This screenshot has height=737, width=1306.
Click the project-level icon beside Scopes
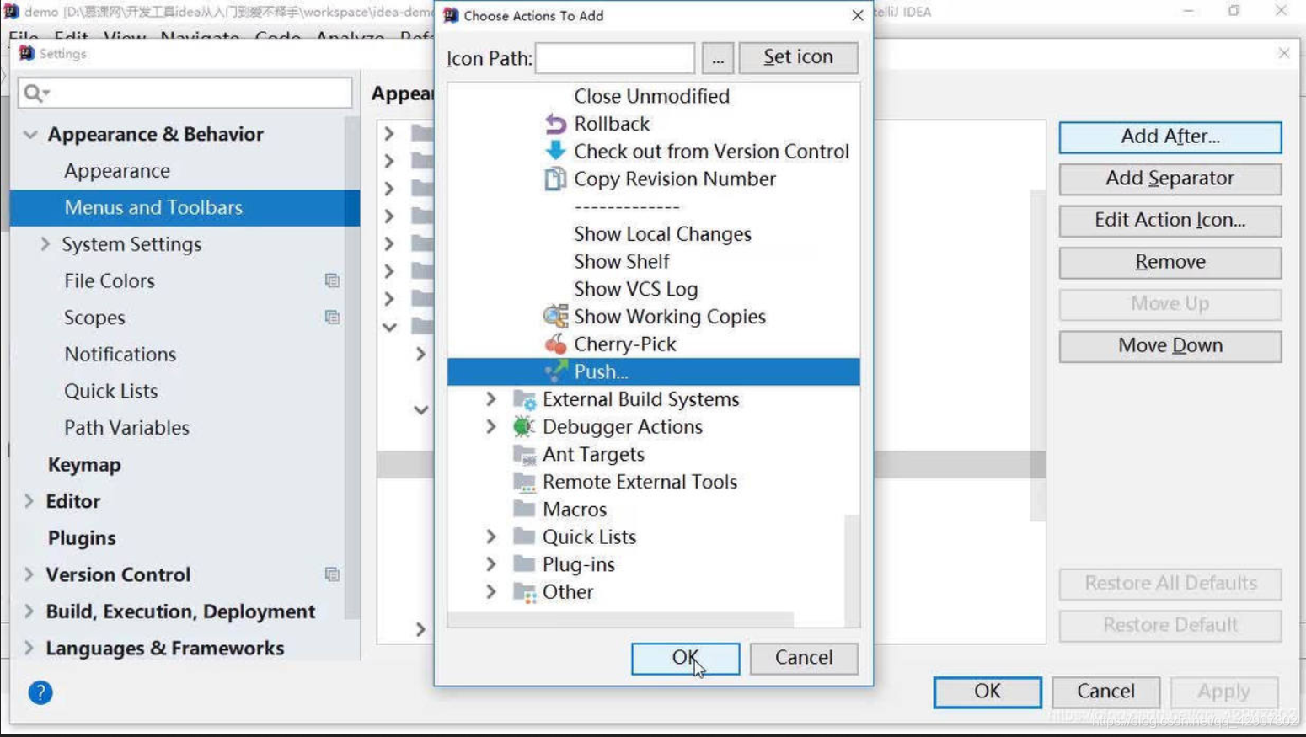[x=332, y=318]
